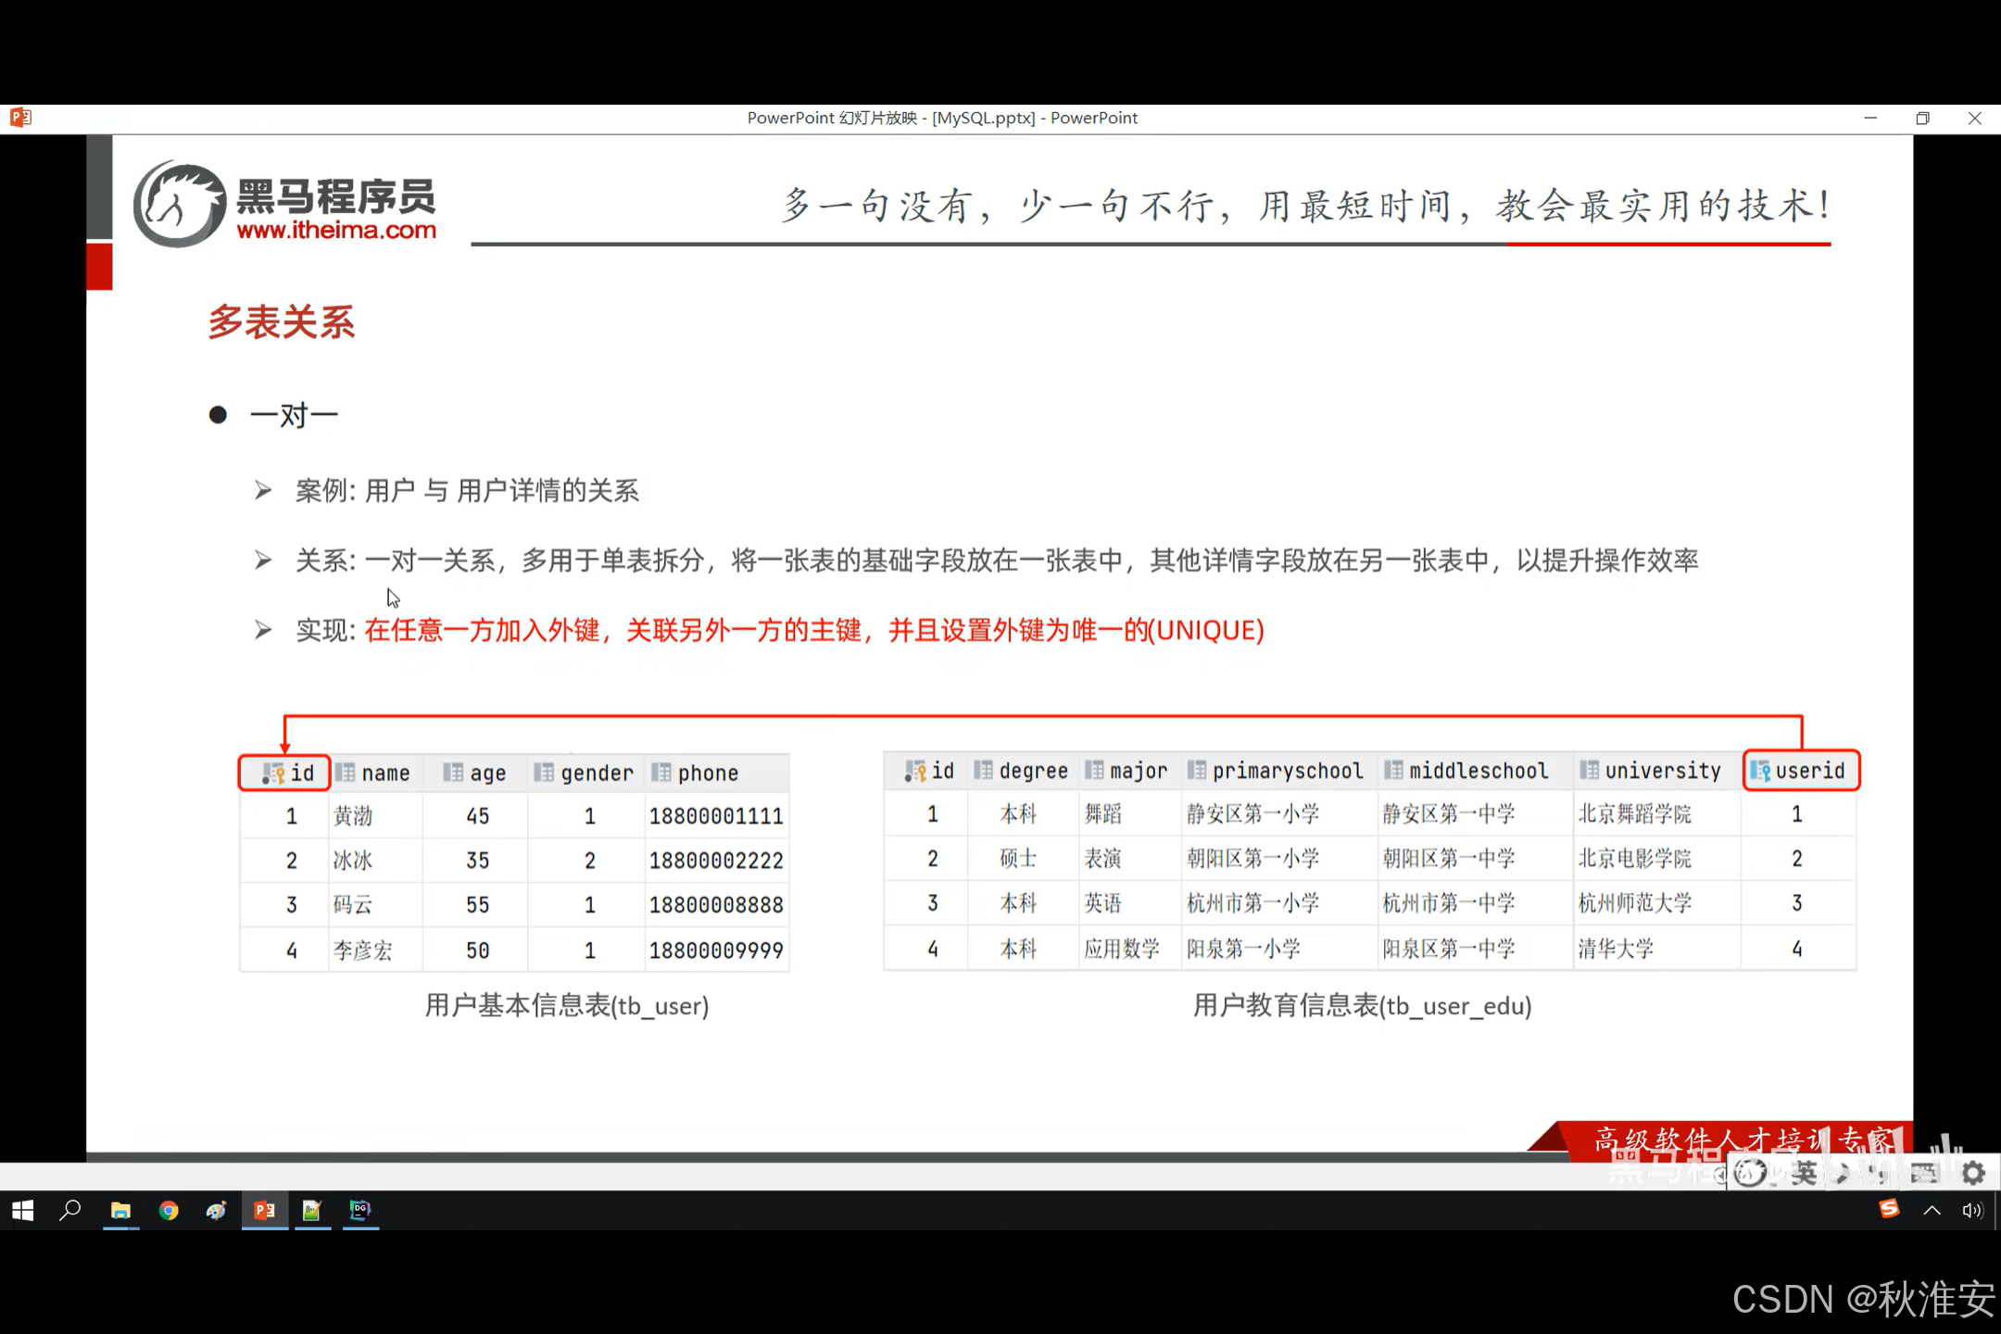This screenshot has width=2001, height=1334.
Task: Open Notepad++ from the taskbar
Action: (x=312, y=1210)
